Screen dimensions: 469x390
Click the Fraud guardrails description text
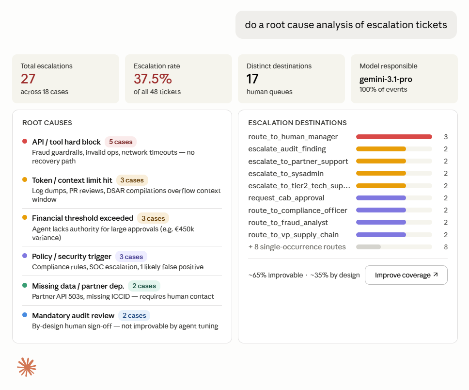point(113,157)
